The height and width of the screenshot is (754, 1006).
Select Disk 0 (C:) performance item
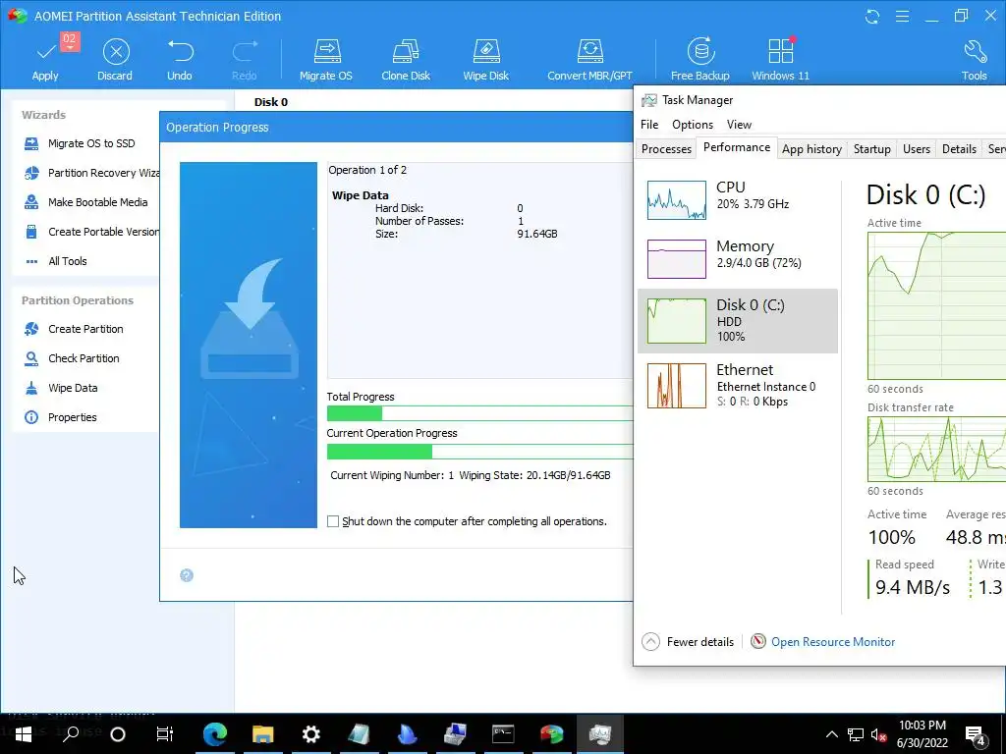(738, 321)
